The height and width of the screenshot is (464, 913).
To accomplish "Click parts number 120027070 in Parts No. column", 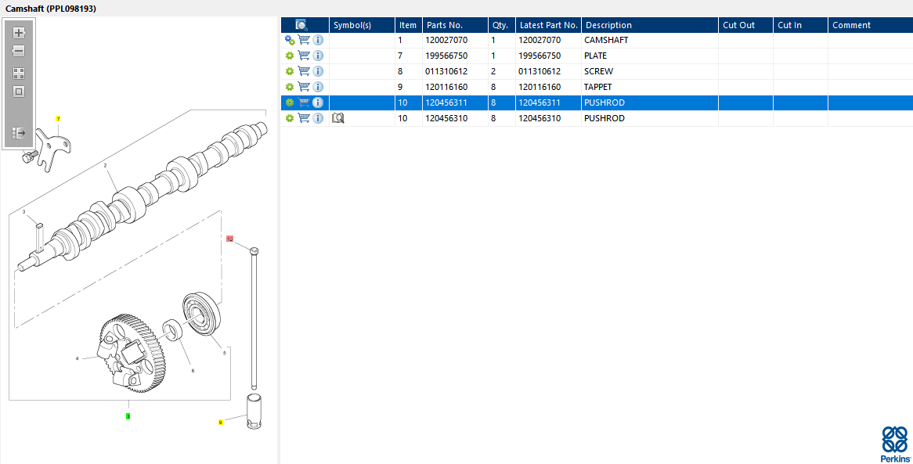I will point(446,40).
